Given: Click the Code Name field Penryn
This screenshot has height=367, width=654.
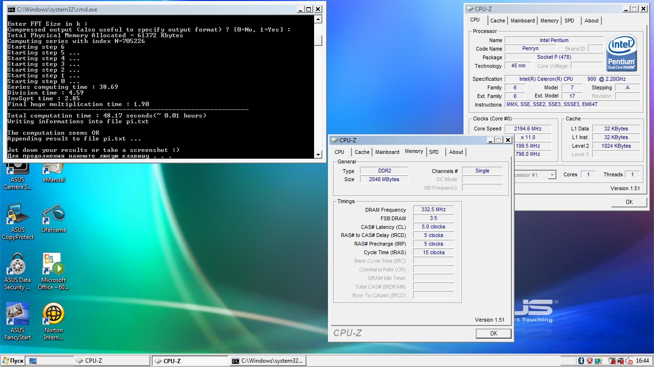Looking at the screenshot, I should pyautogui.click(x=530, y=49).
